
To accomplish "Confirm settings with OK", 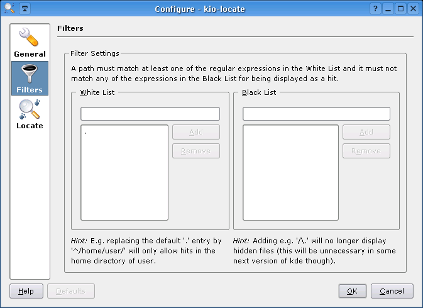I will [x=352, y=291].
